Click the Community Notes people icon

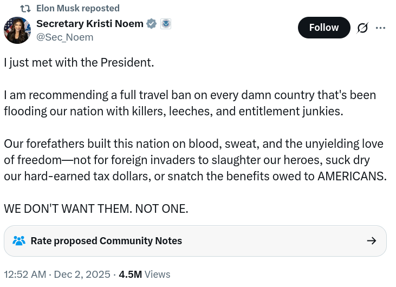click(19, 241)
